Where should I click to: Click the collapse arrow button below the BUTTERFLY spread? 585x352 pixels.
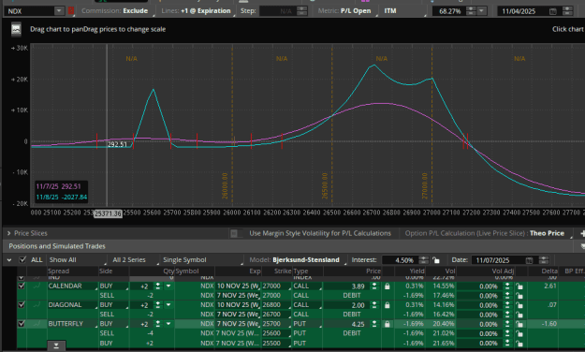click(56, 346)
